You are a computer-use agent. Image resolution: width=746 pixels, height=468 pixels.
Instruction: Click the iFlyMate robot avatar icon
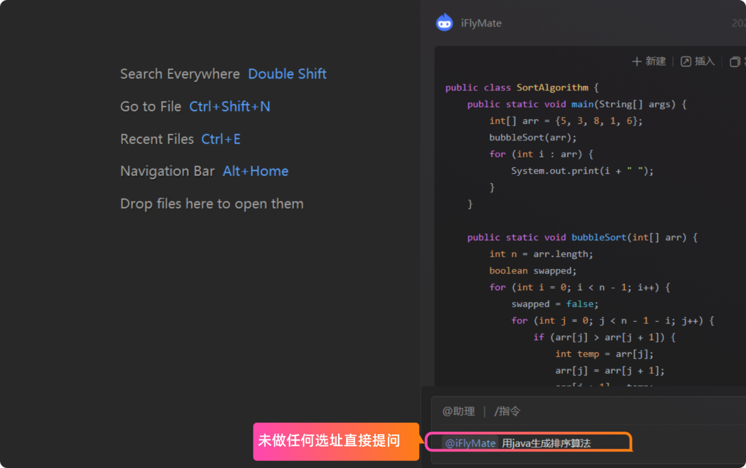click(x=444, y=23)
